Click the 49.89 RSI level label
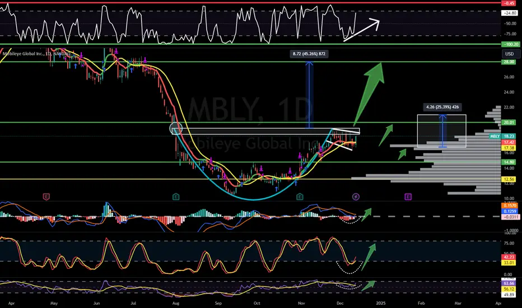The height and width of the screenshot is (308, 522). 509,295
